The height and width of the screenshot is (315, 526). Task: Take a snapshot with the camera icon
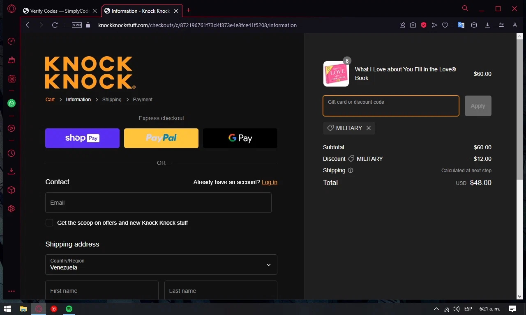tap(413, 25)
